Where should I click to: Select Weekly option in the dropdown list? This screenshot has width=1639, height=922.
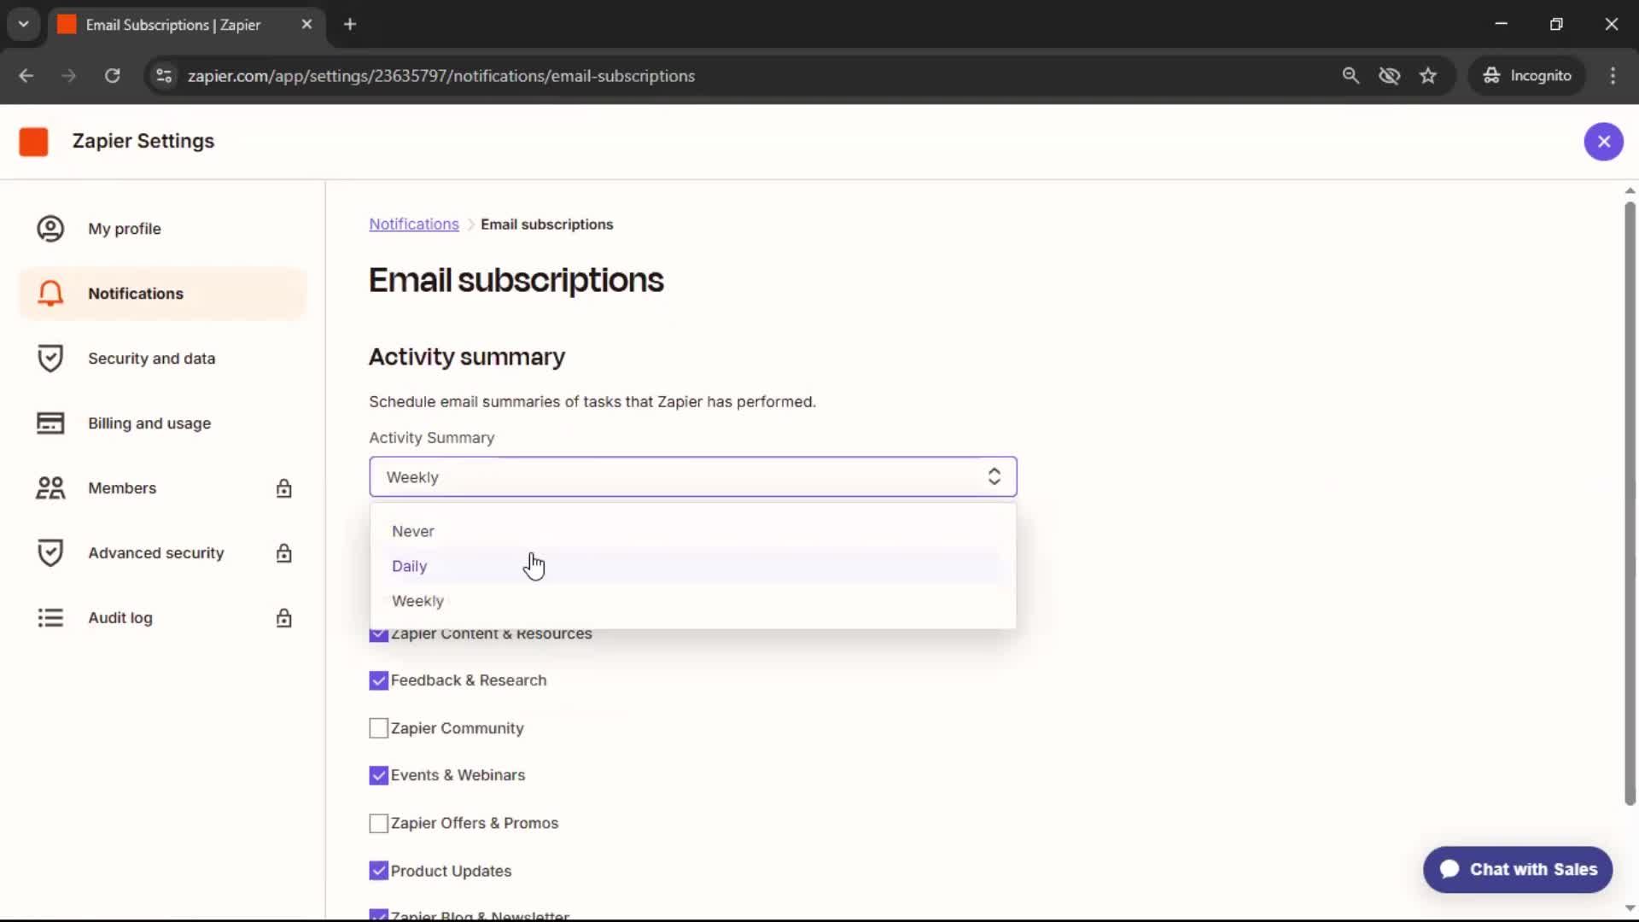692,601
